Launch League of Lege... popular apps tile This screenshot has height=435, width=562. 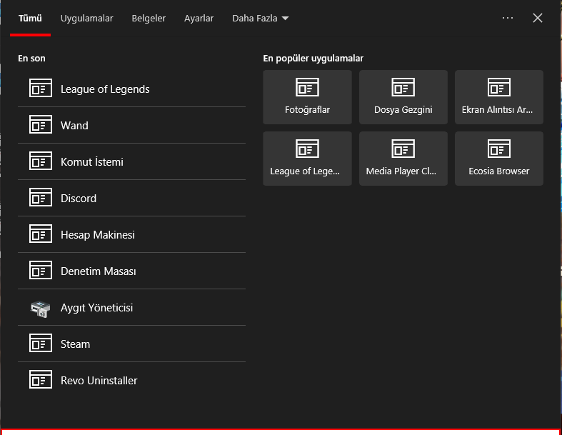coord(307,159)
